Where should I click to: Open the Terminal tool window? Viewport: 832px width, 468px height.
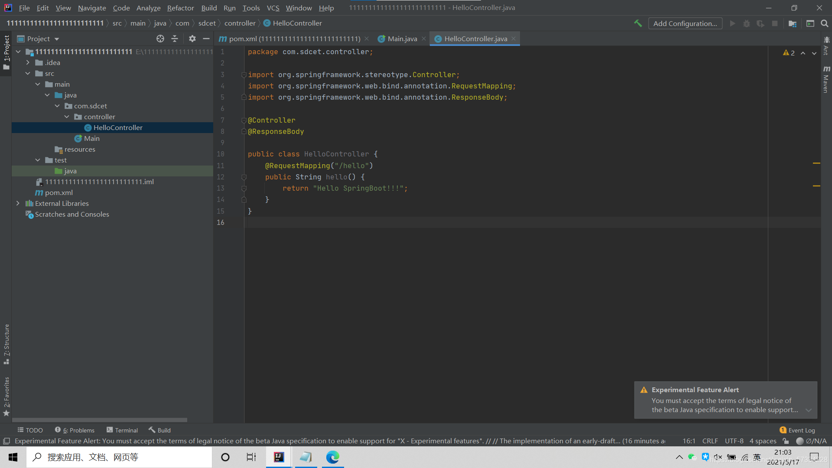click(122, 430)
